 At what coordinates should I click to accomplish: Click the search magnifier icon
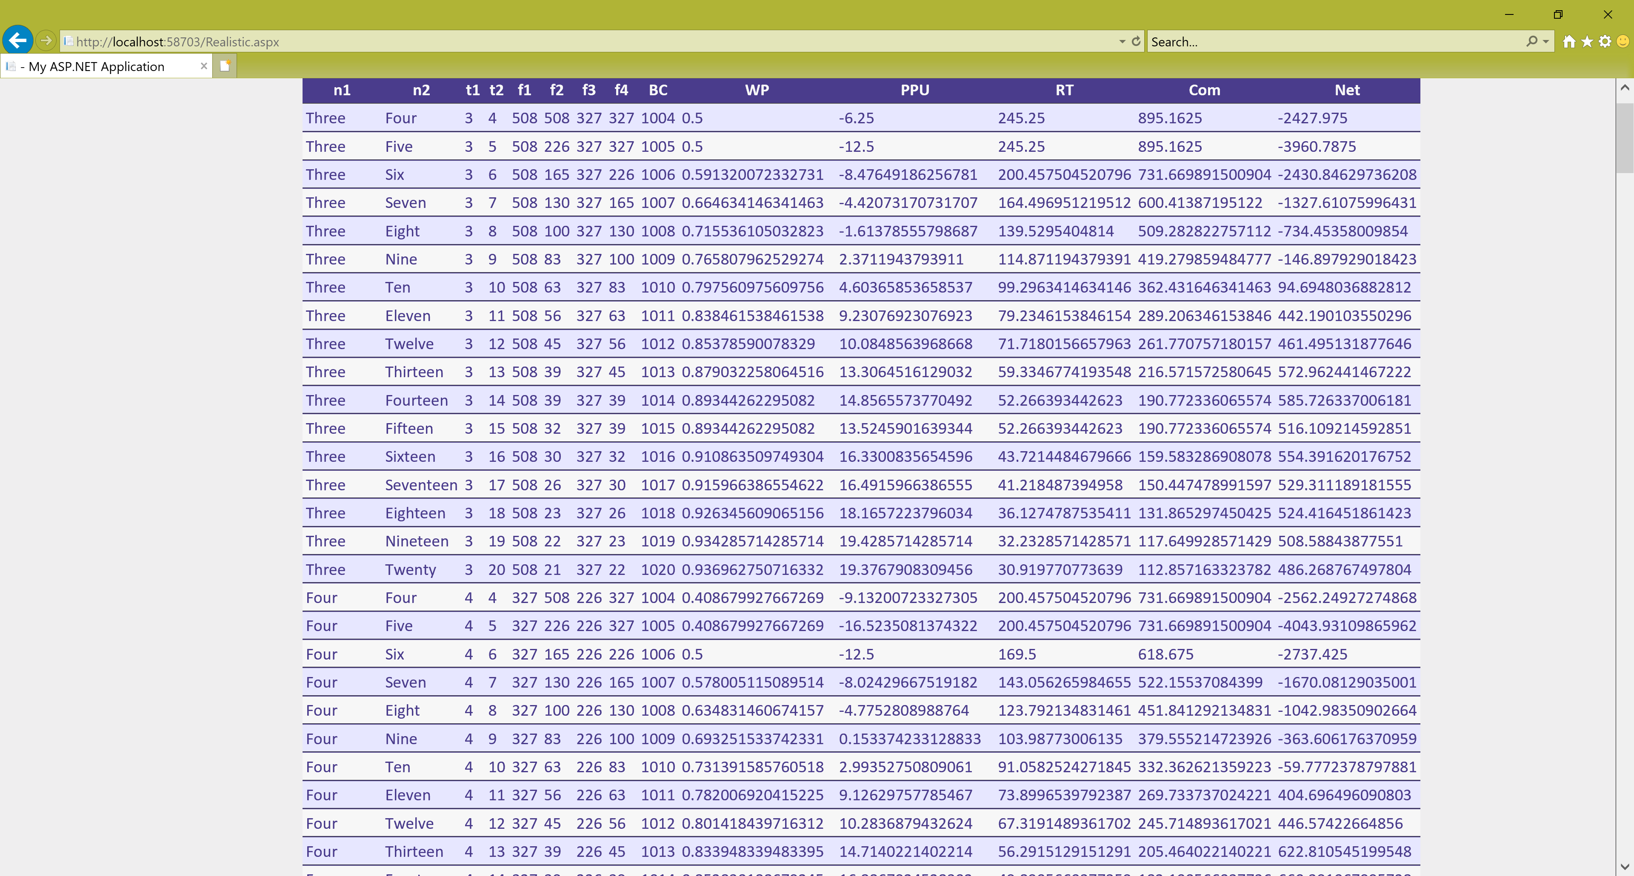(1532, 41)
